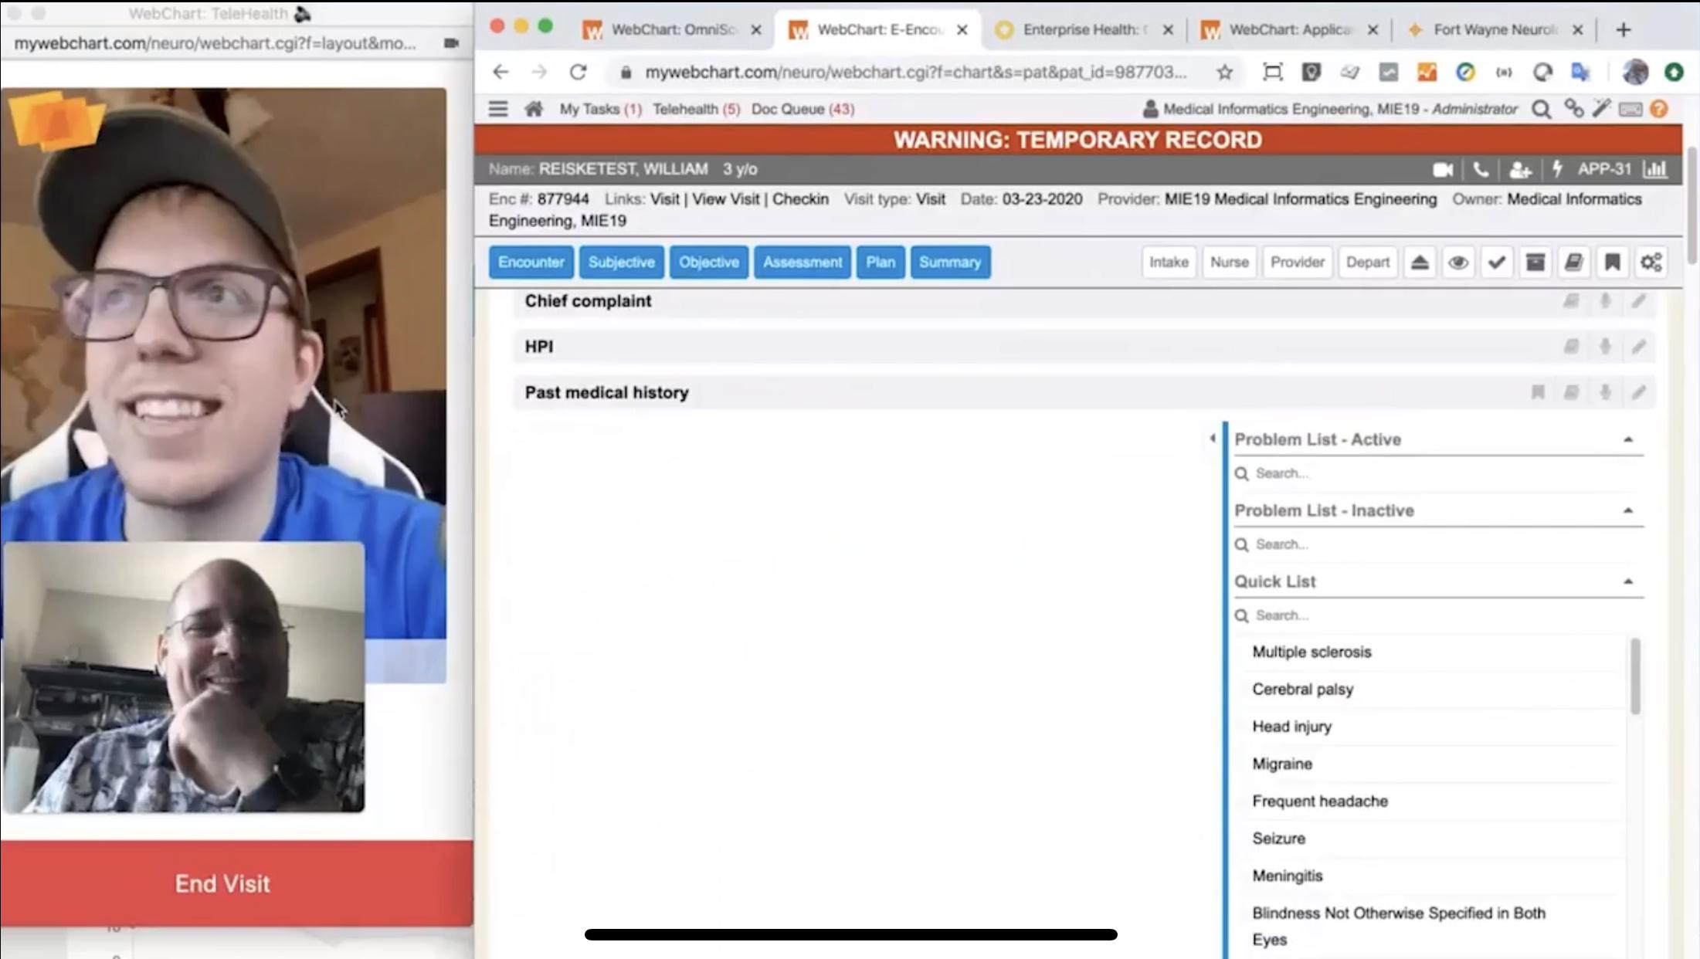
Task: Click the Quick List scrollbar handle
Action: [1634, 676]
